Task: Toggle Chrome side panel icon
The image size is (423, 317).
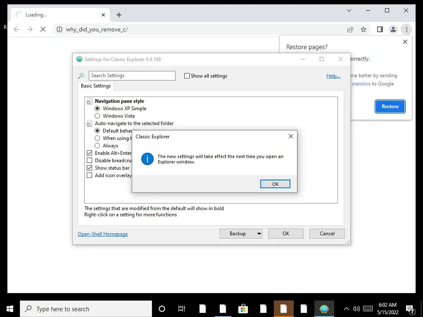Action: tap(380, 29)
